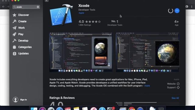Screen dimensions: 195x110
Task: Open the blue more options button
Action: [177, 11]
